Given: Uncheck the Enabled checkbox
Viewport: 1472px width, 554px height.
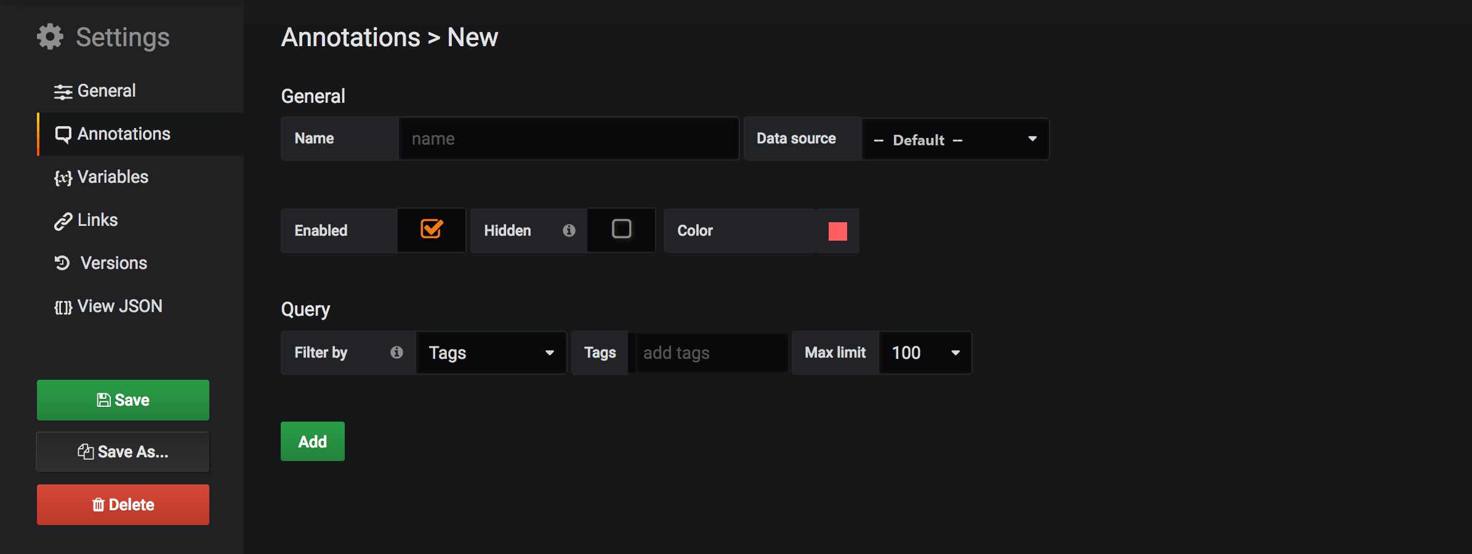Looking at the screenshot, I should (x=432, y=229).
